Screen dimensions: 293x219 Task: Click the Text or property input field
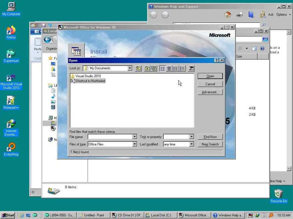tap(176, 137)
